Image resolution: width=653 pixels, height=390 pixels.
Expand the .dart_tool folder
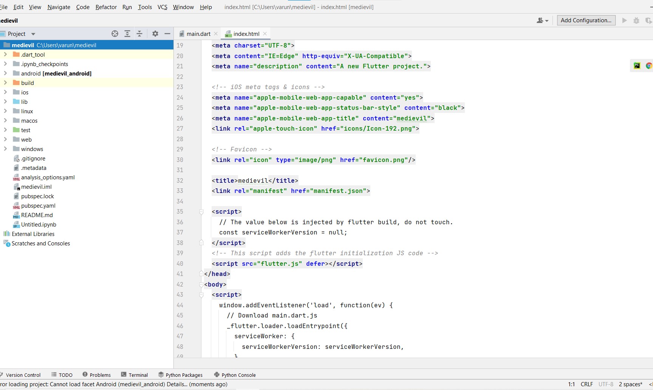[5, 54]
